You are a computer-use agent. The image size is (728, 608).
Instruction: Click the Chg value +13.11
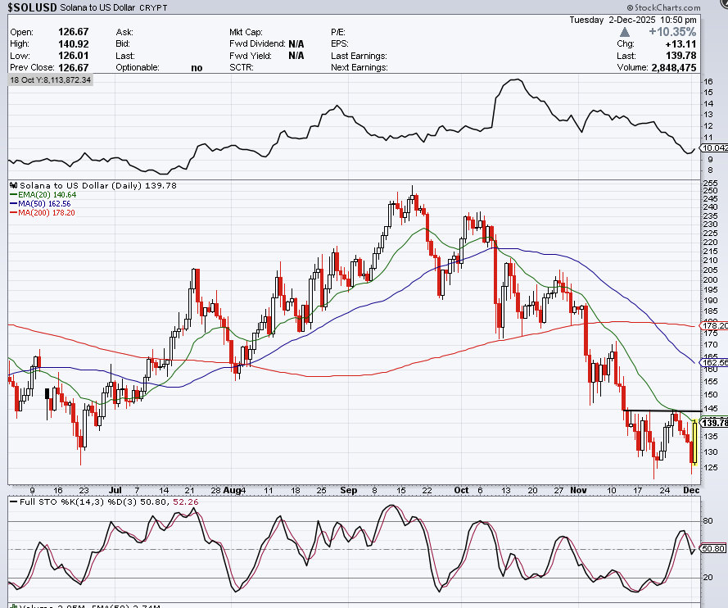(681, 43)
